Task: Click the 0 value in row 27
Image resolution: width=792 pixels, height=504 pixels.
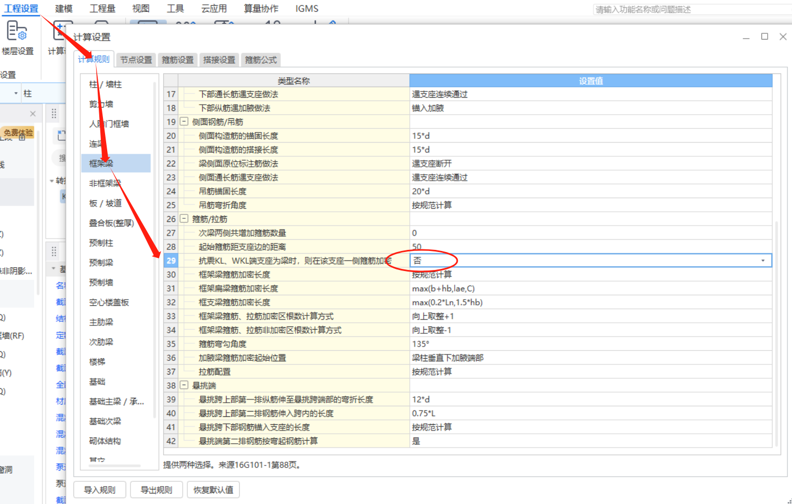Action: (414, 233)
